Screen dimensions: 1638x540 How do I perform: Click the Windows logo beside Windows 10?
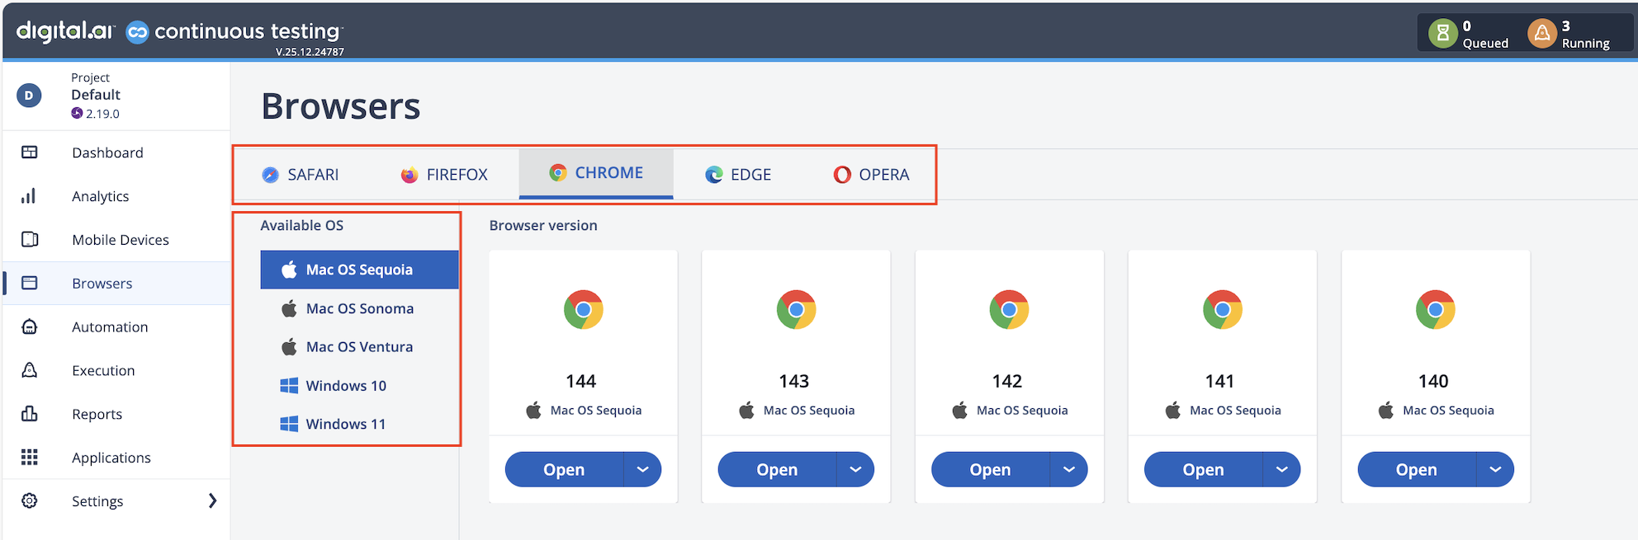289,386
